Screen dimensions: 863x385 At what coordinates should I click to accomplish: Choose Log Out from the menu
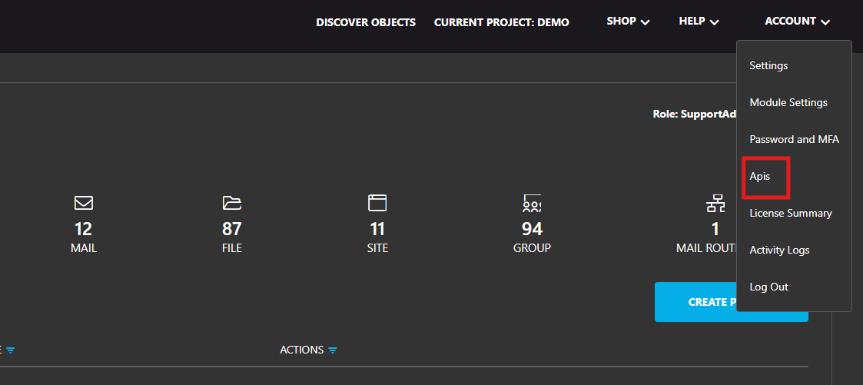(768, 287)
